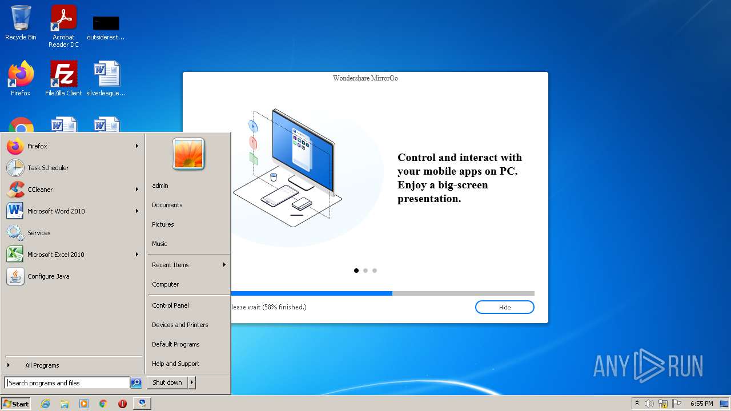
Task: Open Firefox from the Start menu
Action: (x=73, y=146)
